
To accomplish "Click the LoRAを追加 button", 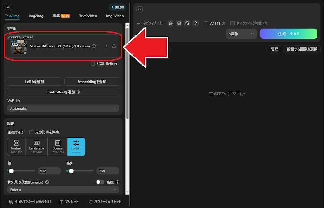I will click(x=34, y=82).
